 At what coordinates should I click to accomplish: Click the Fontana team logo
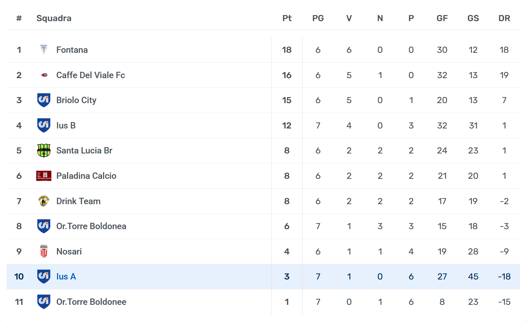pyautogui.click(x=44, y=50)
